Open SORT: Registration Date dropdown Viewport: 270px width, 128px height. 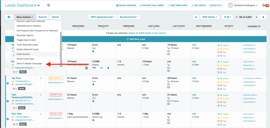[x=103, y=17]
